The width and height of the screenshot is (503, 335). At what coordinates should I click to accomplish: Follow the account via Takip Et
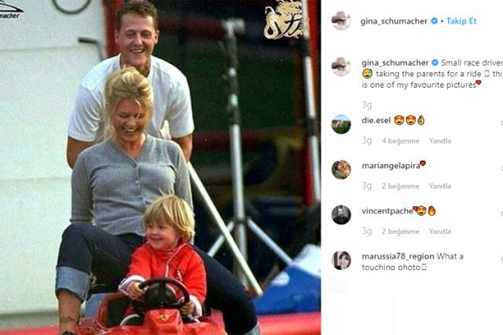(461, 21)
